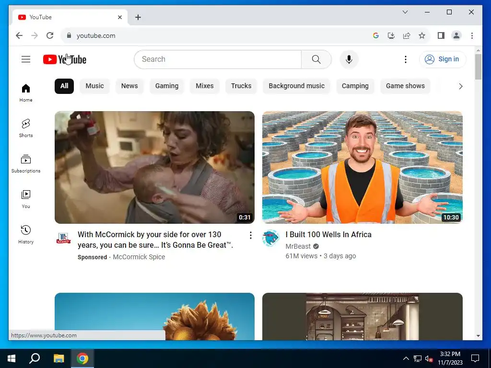Click the page vertical scrollbar thumb
This screenshot has height=368, width=491.
478,67
